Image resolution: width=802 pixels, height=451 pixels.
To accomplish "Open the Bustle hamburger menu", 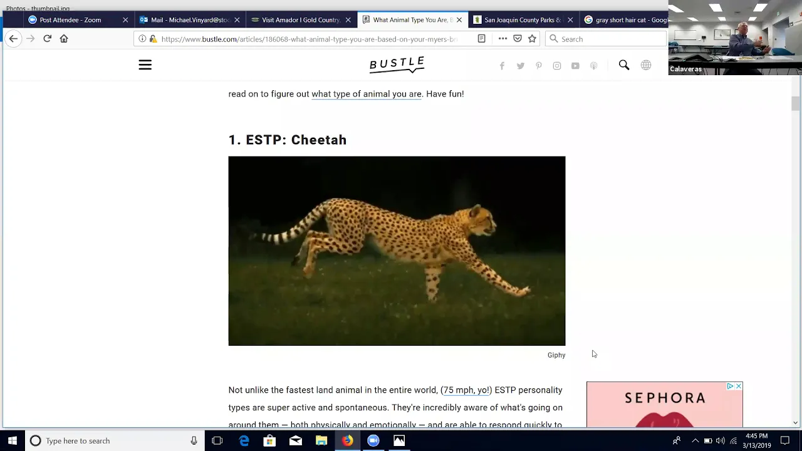I will 145,65.
